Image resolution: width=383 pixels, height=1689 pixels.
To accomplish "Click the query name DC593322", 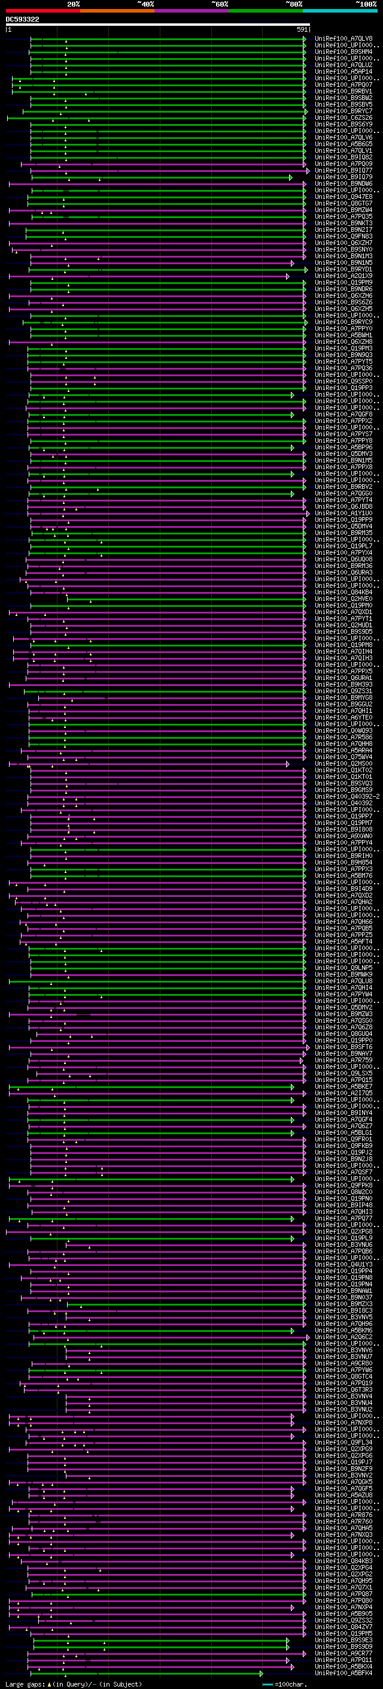I will 22,19.
